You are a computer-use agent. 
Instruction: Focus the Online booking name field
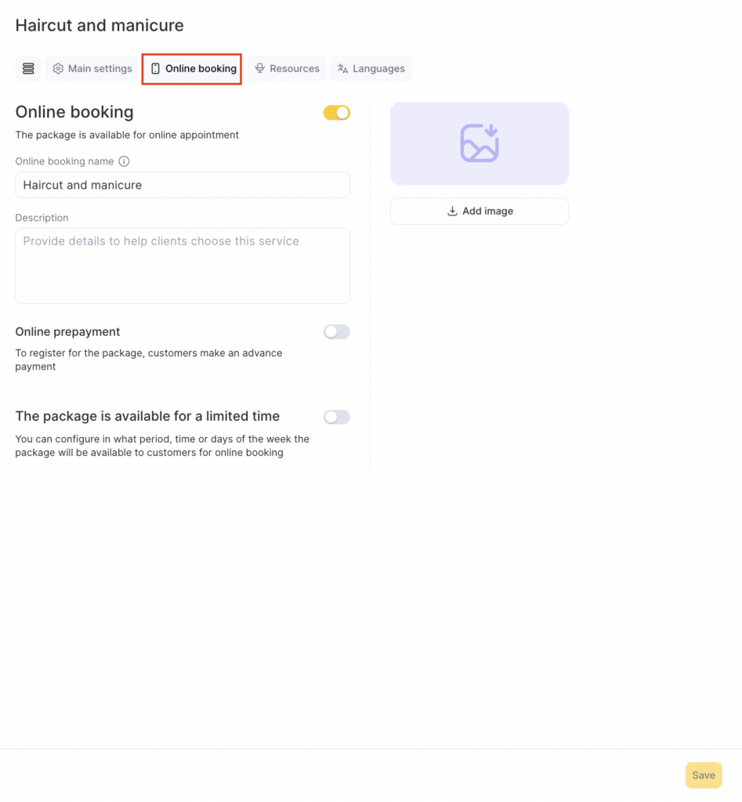click(183, 186)
